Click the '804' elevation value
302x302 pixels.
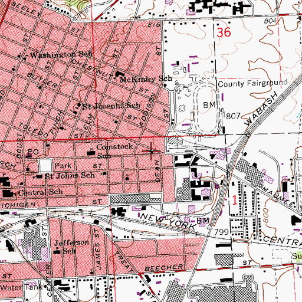click(x=270, y=21)
